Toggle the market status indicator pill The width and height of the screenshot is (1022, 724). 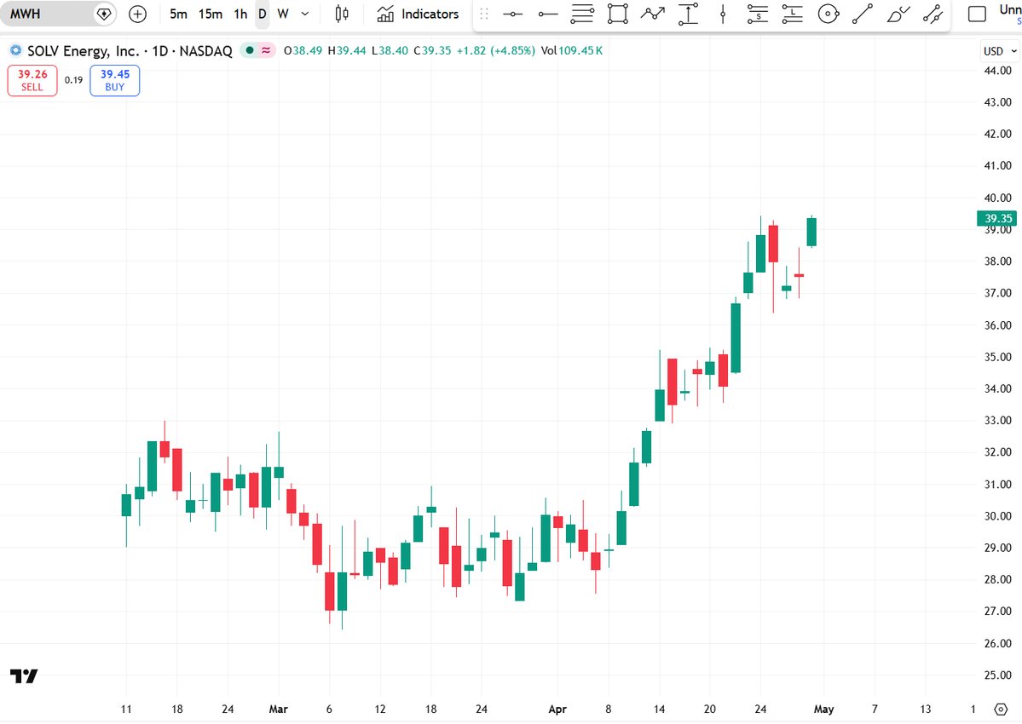coord(257,50)
